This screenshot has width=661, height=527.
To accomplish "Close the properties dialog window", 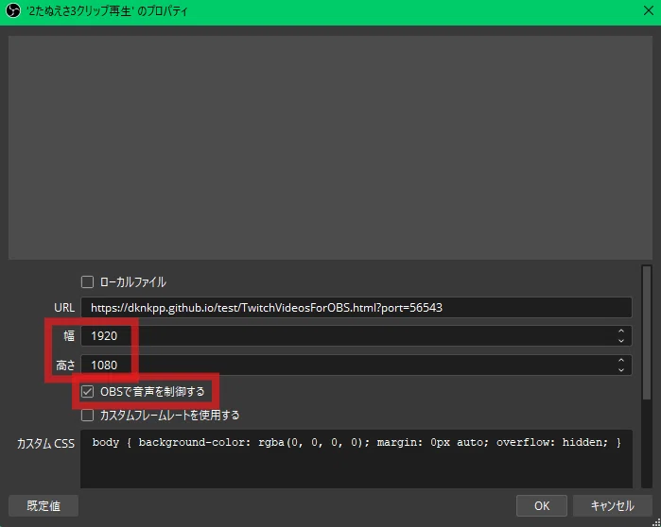I will [649, 10].
